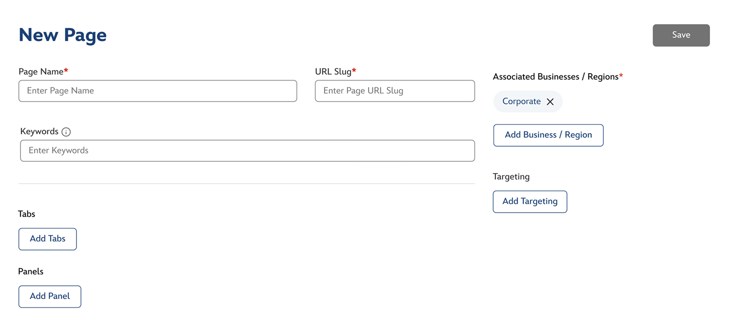
Task: Remove the Corporate chip with X icon
Action: tap(550, 102)
